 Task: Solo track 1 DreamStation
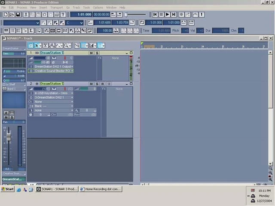pos(97,53)
